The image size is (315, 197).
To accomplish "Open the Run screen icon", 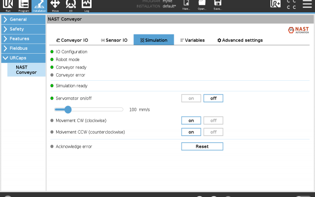I will (7, 5).
